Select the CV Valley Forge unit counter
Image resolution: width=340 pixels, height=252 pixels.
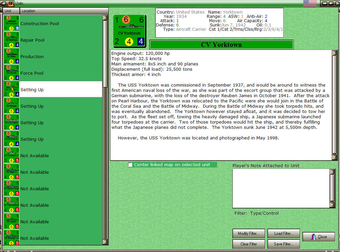tap(11, 188)
